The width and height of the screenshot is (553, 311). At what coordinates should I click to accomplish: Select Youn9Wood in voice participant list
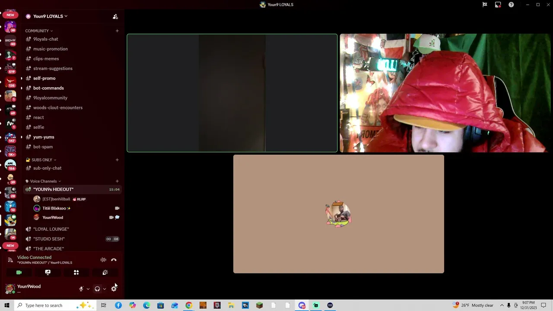coord(53,218)
